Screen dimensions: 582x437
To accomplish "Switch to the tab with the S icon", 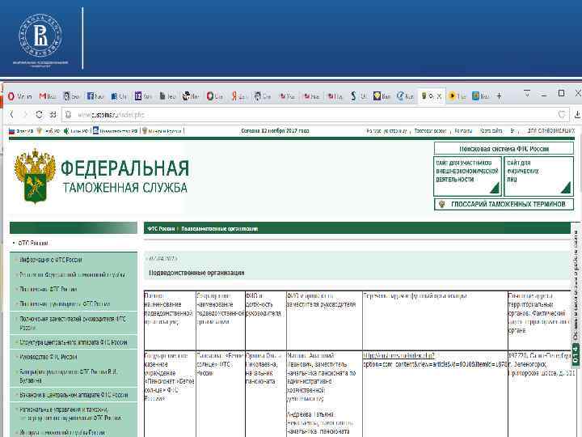I will coord(358,96).
